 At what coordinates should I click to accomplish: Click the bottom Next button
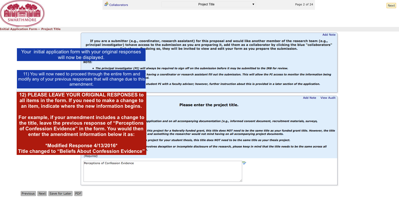tap(42, 194)
